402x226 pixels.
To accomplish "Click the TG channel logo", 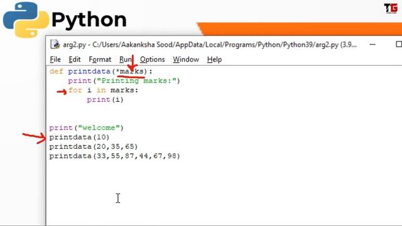I will 391,8.
